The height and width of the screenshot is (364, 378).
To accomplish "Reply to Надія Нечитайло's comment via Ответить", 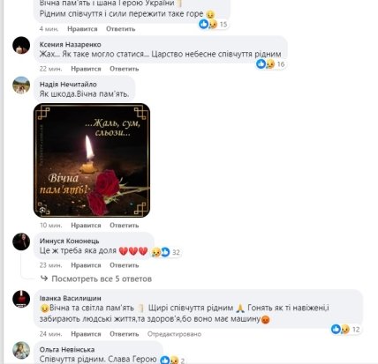I will [x=125, y=226].
